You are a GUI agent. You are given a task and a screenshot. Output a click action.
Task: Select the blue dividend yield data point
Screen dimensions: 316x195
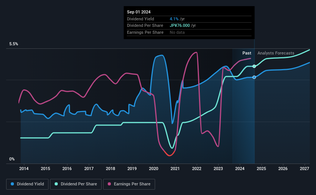254,77
